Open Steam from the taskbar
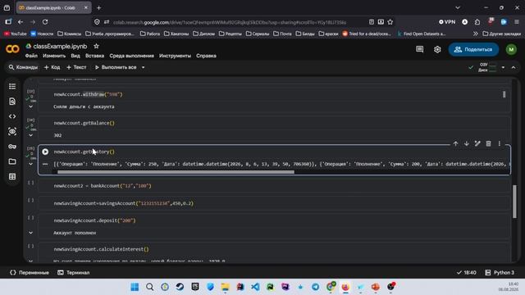This screenshot has height=295, width=525. point(180,287)
